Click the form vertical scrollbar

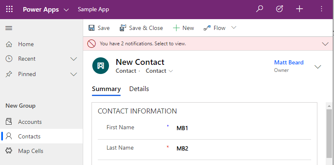[x=329, y=133]
